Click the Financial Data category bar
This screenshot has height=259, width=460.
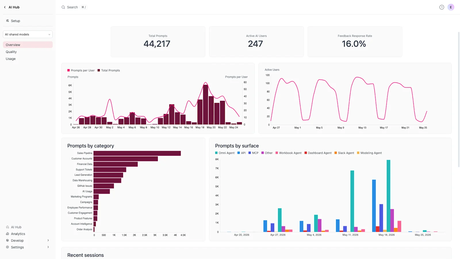(116, 164)
